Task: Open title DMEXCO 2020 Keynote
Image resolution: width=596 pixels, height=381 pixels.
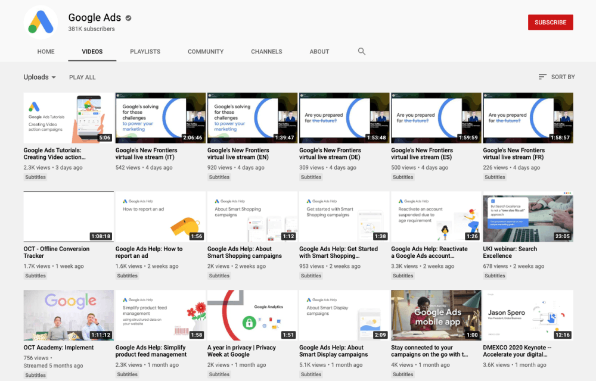Action: [517, 351]
